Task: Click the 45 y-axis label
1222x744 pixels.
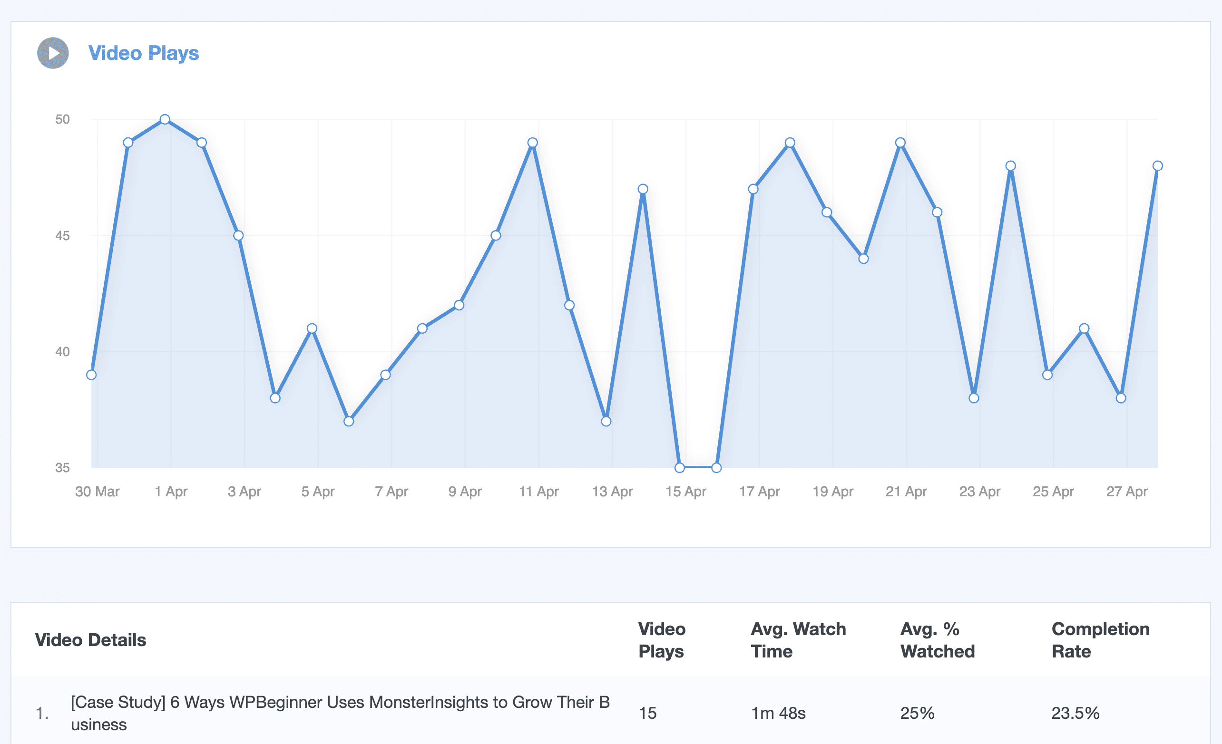Action: 62,235
